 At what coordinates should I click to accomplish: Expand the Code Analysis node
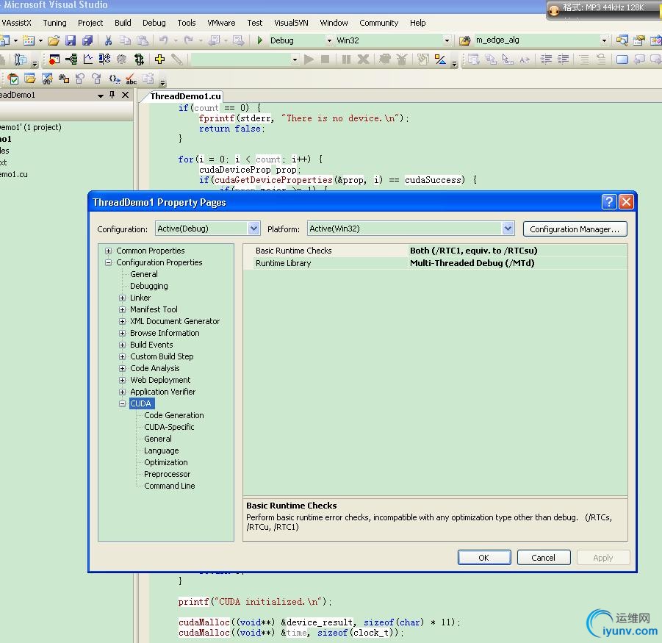pyautogui.click(x=123, y=369)
